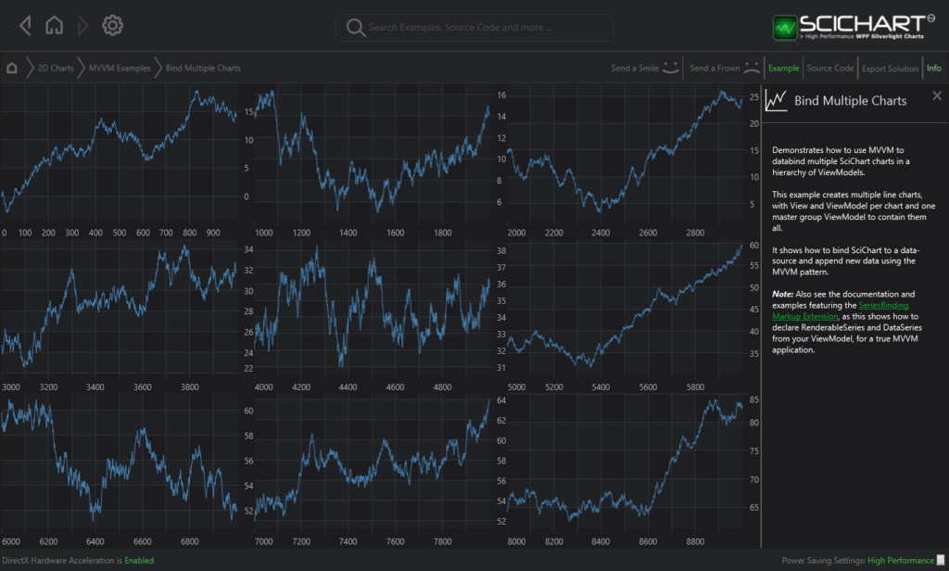Focus the Search Examples input field
This screenshot has width=949, height=571.
pyautogui.click(x=474, y=27)
